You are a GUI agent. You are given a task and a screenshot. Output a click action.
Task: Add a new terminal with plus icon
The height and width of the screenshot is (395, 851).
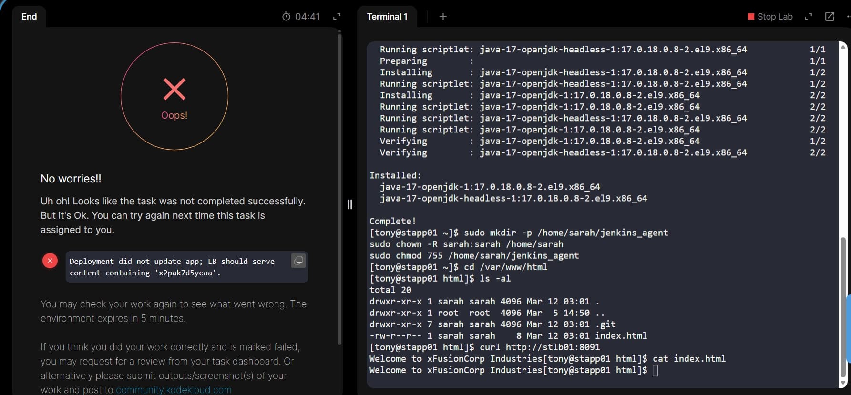pyautogui.click(x=443, y=17)
